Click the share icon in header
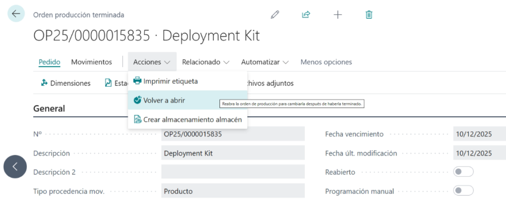This screenshot has width=506, height=199. [x=306, y=15]
